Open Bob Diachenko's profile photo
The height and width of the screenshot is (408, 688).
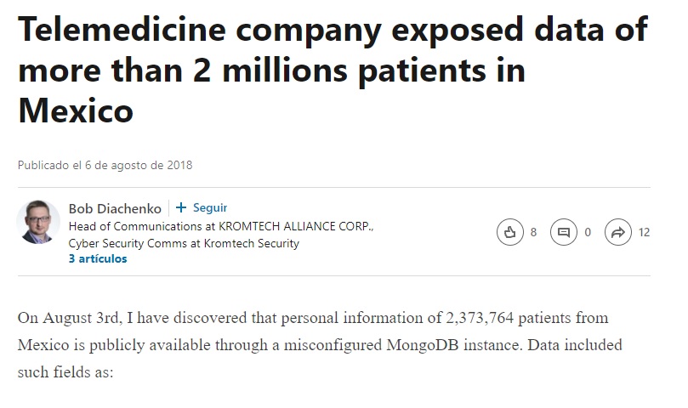coord(38,222)
